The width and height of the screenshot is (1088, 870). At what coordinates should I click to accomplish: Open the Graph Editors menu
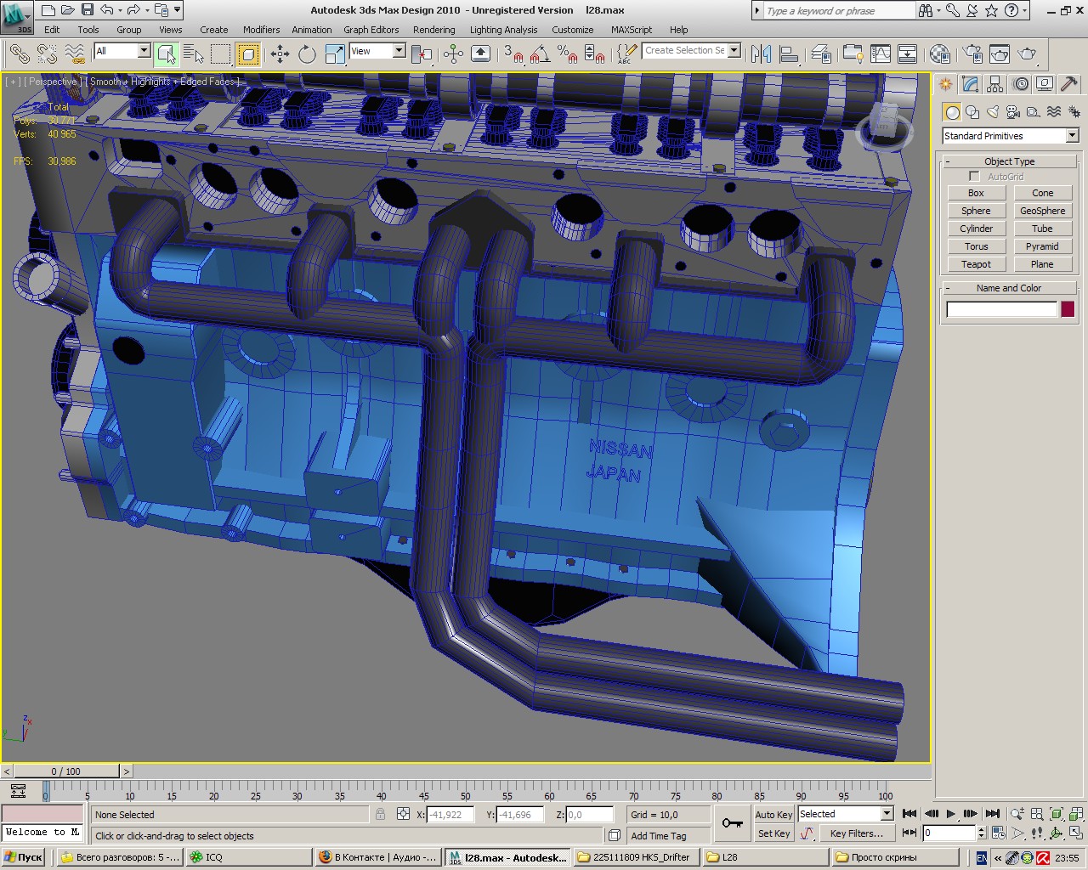[371, 30]
